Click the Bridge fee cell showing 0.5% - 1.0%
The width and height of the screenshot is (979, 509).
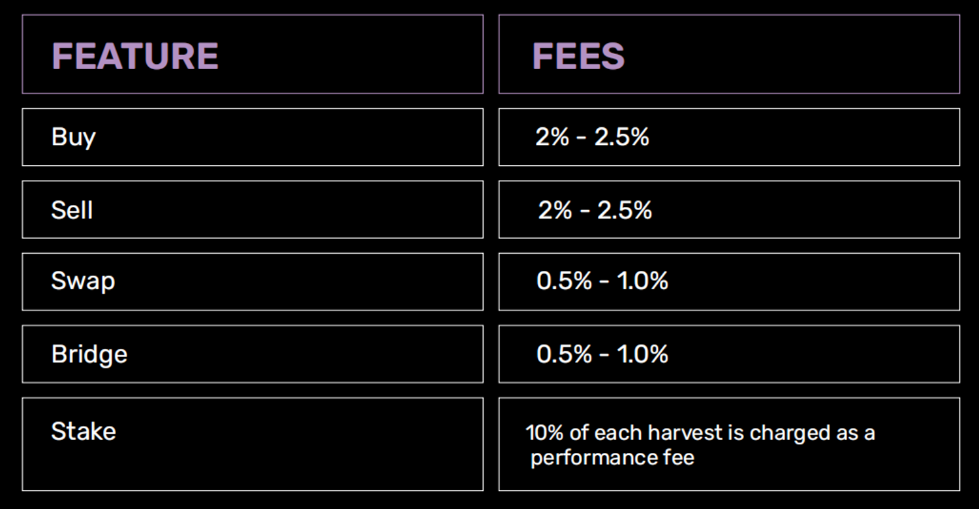pos(729,354)
